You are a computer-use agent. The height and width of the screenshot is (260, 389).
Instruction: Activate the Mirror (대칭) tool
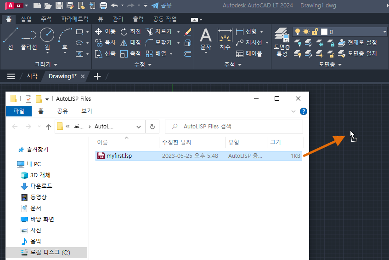point(130,42)
